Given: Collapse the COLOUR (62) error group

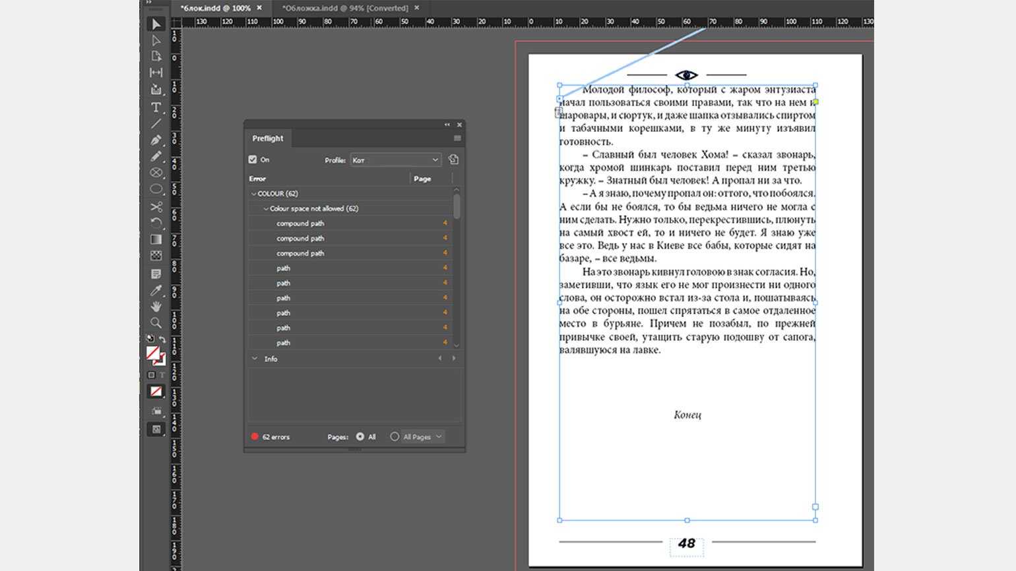Looking at the screenshot, I should click(x=254, y=194).
